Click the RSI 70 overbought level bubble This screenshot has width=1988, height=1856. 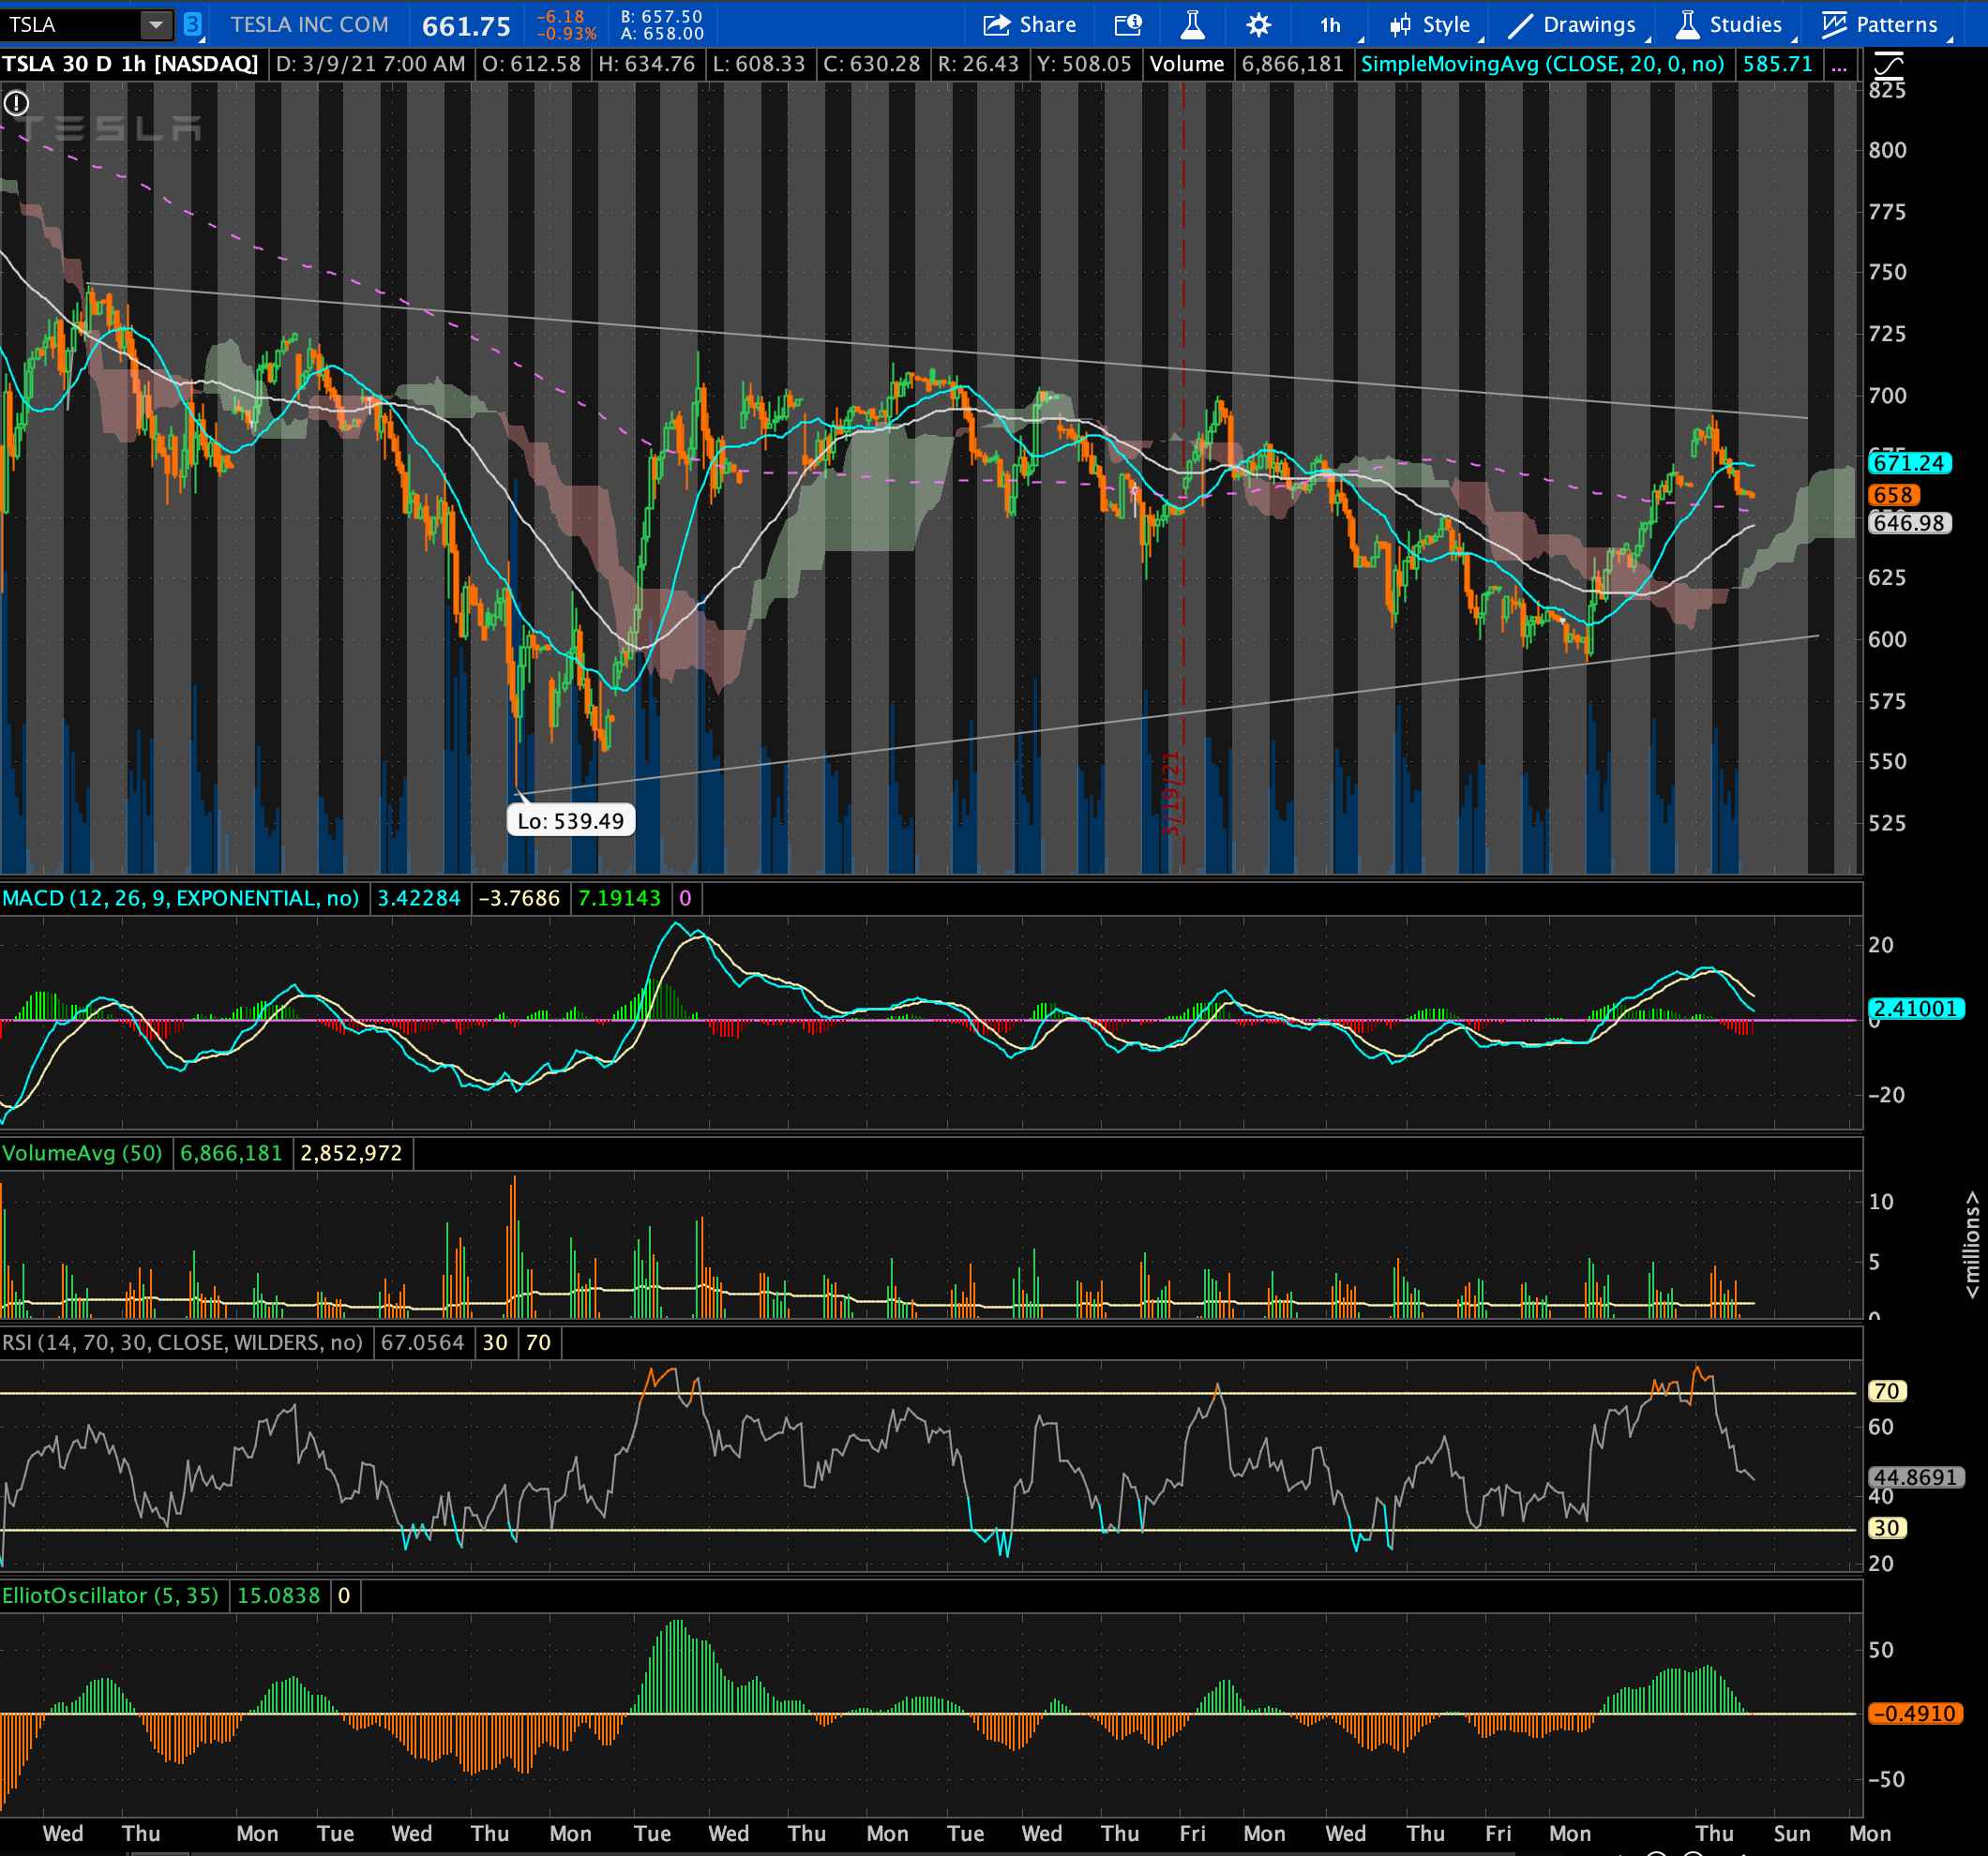1886,1390
